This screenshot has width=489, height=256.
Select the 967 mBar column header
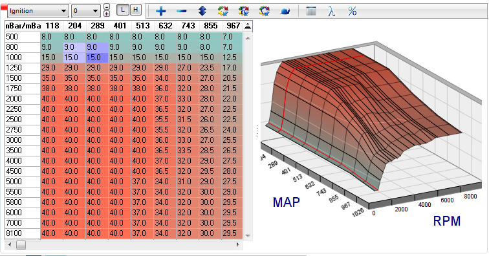coord(233,26)
